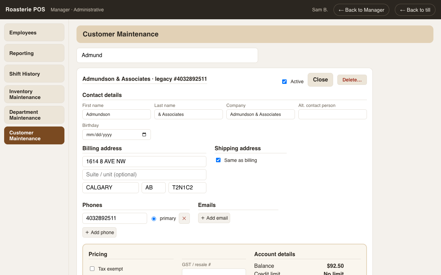Edit the postal code T2N1C2
This screenshot has width=441, height=275.
coord(187,188)
